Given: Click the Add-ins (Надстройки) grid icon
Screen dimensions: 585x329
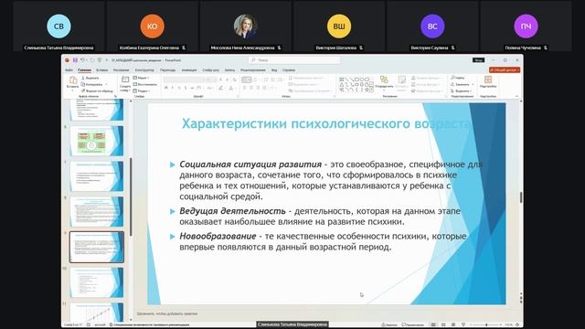Looking at the screenshot, I should tap(488, 80).
